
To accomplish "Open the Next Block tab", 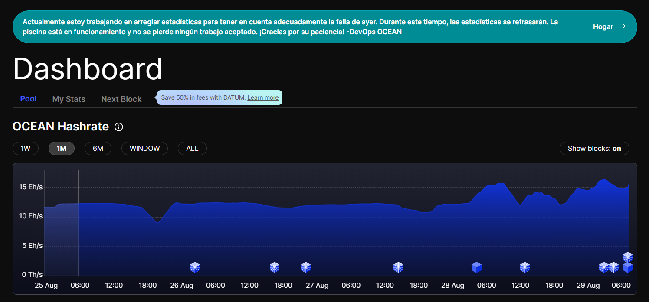I will (x=121, y=99).
